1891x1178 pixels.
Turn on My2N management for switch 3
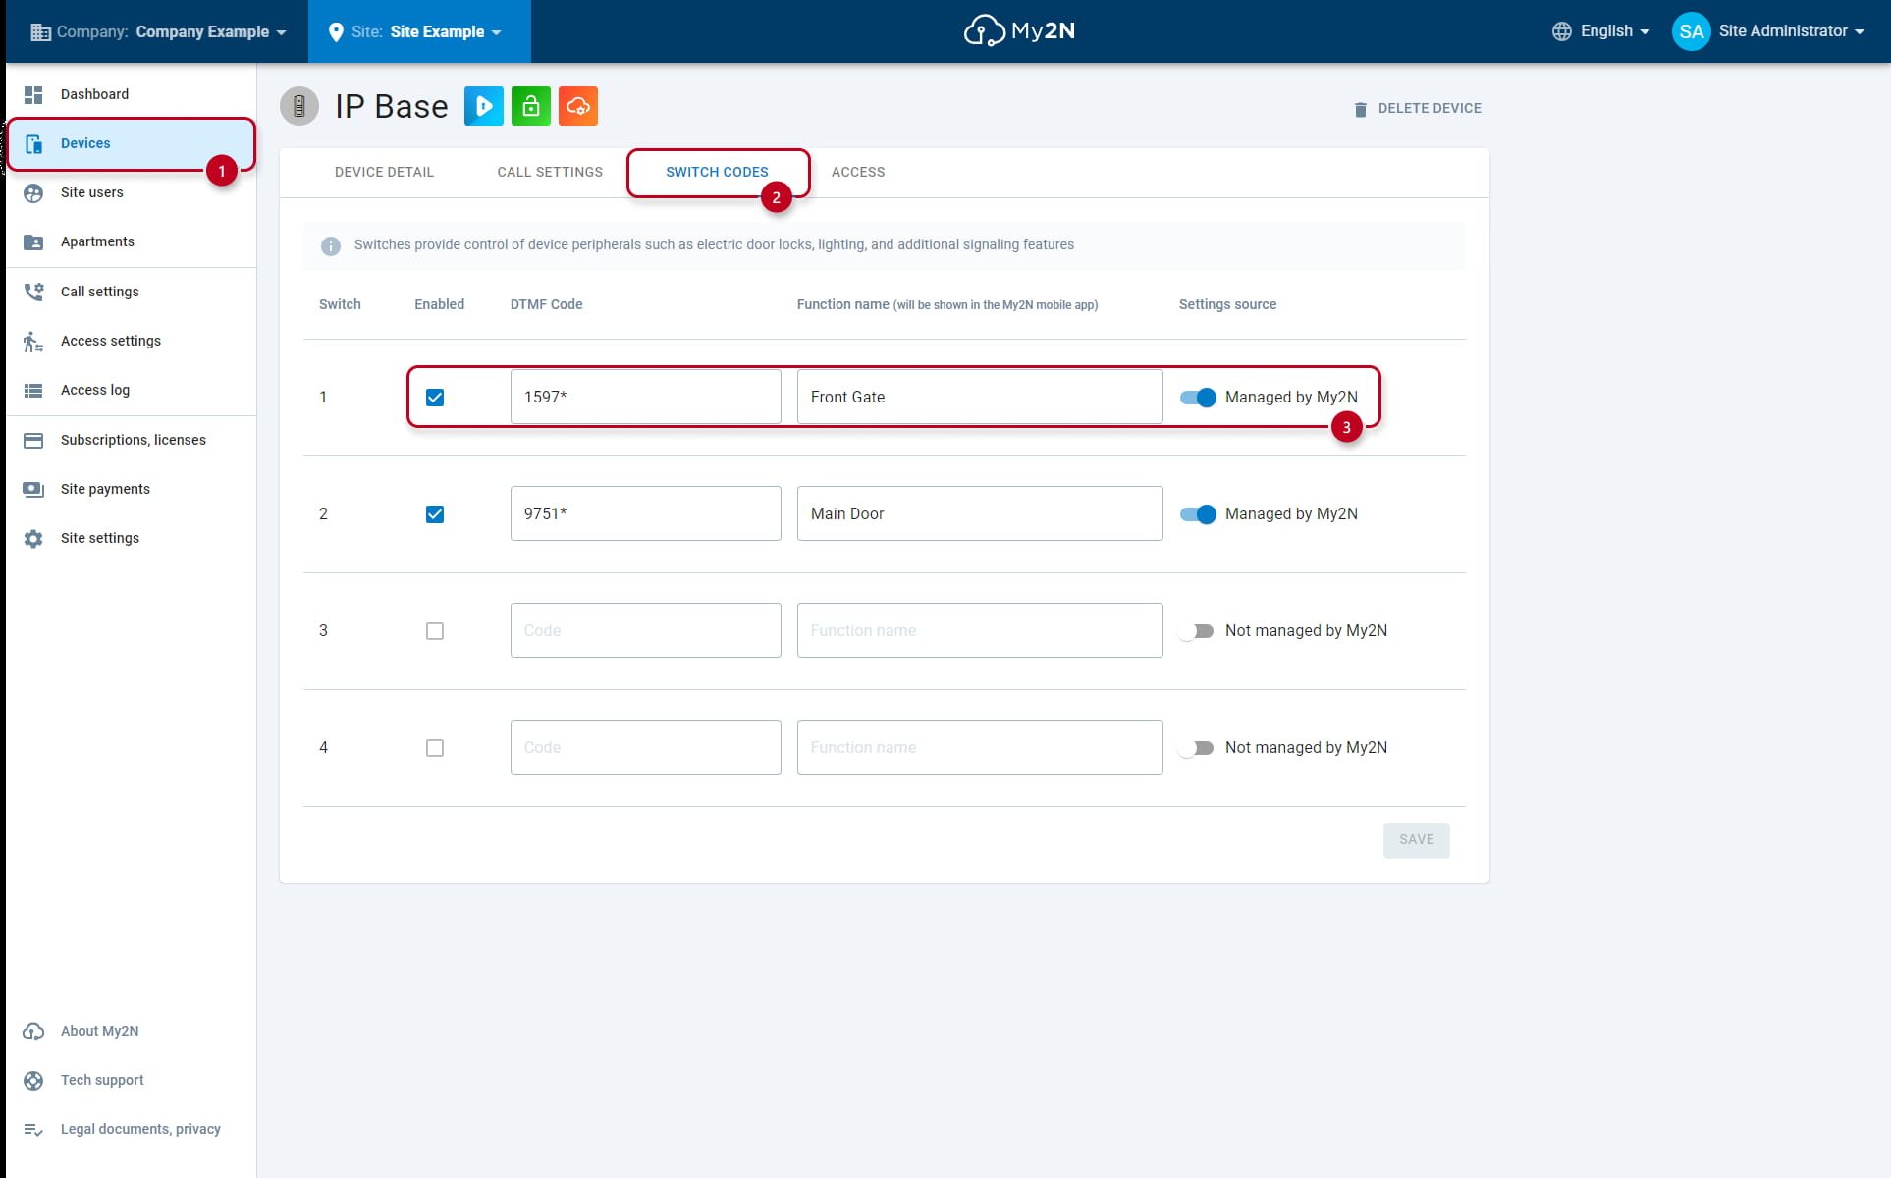click(1198, 631)
